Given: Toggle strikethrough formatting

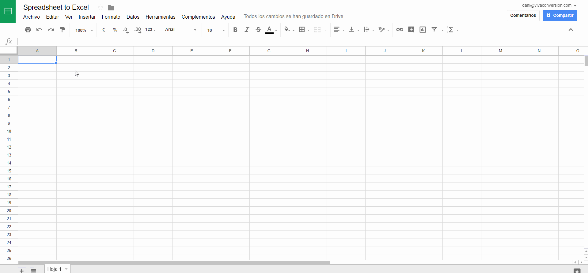Looking at the screenshot, I should tap(258, 30).
